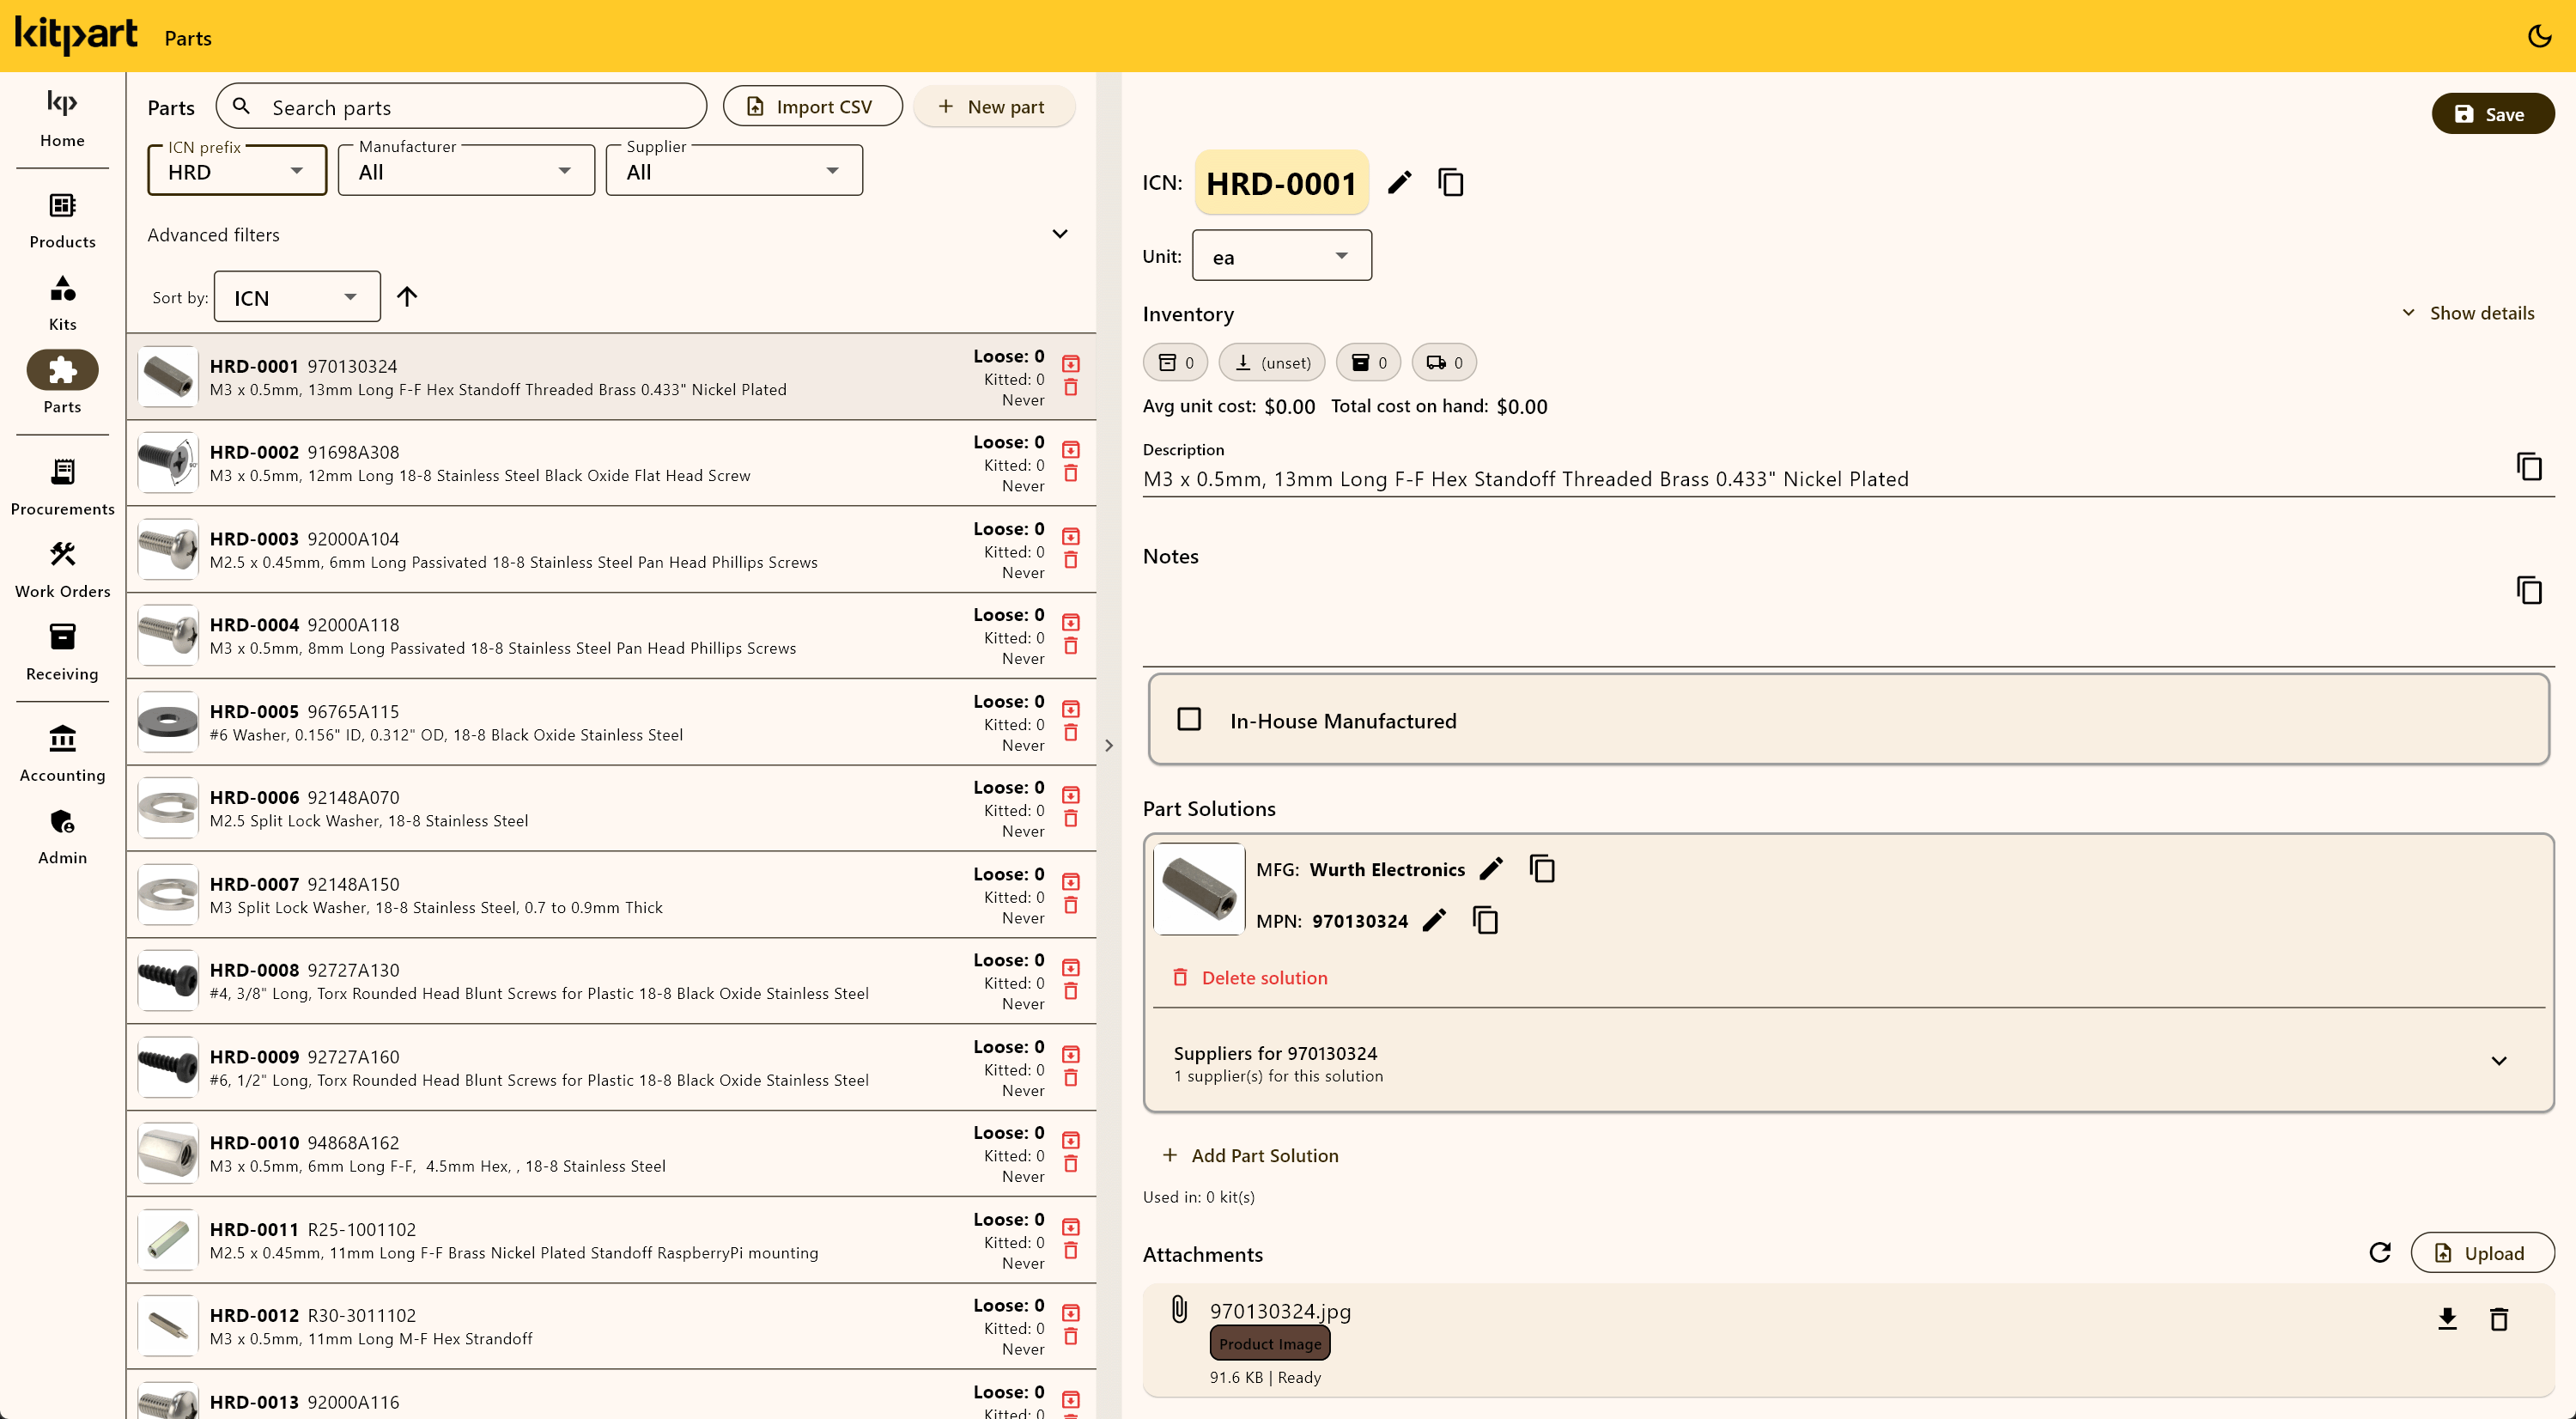Go to Home in sidebar
The image size is (2576, 1419).
pyautogui.click(x=62, y=119)
